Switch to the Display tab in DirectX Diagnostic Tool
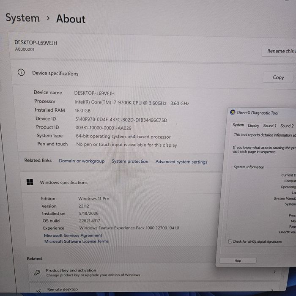 click(253, 126)
